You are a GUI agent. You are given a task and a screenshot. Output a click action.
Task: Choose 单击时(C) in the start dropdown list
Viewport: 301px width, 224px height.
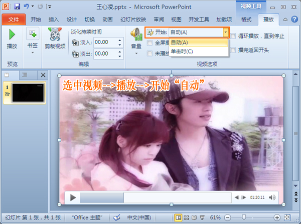click(199, 51)
